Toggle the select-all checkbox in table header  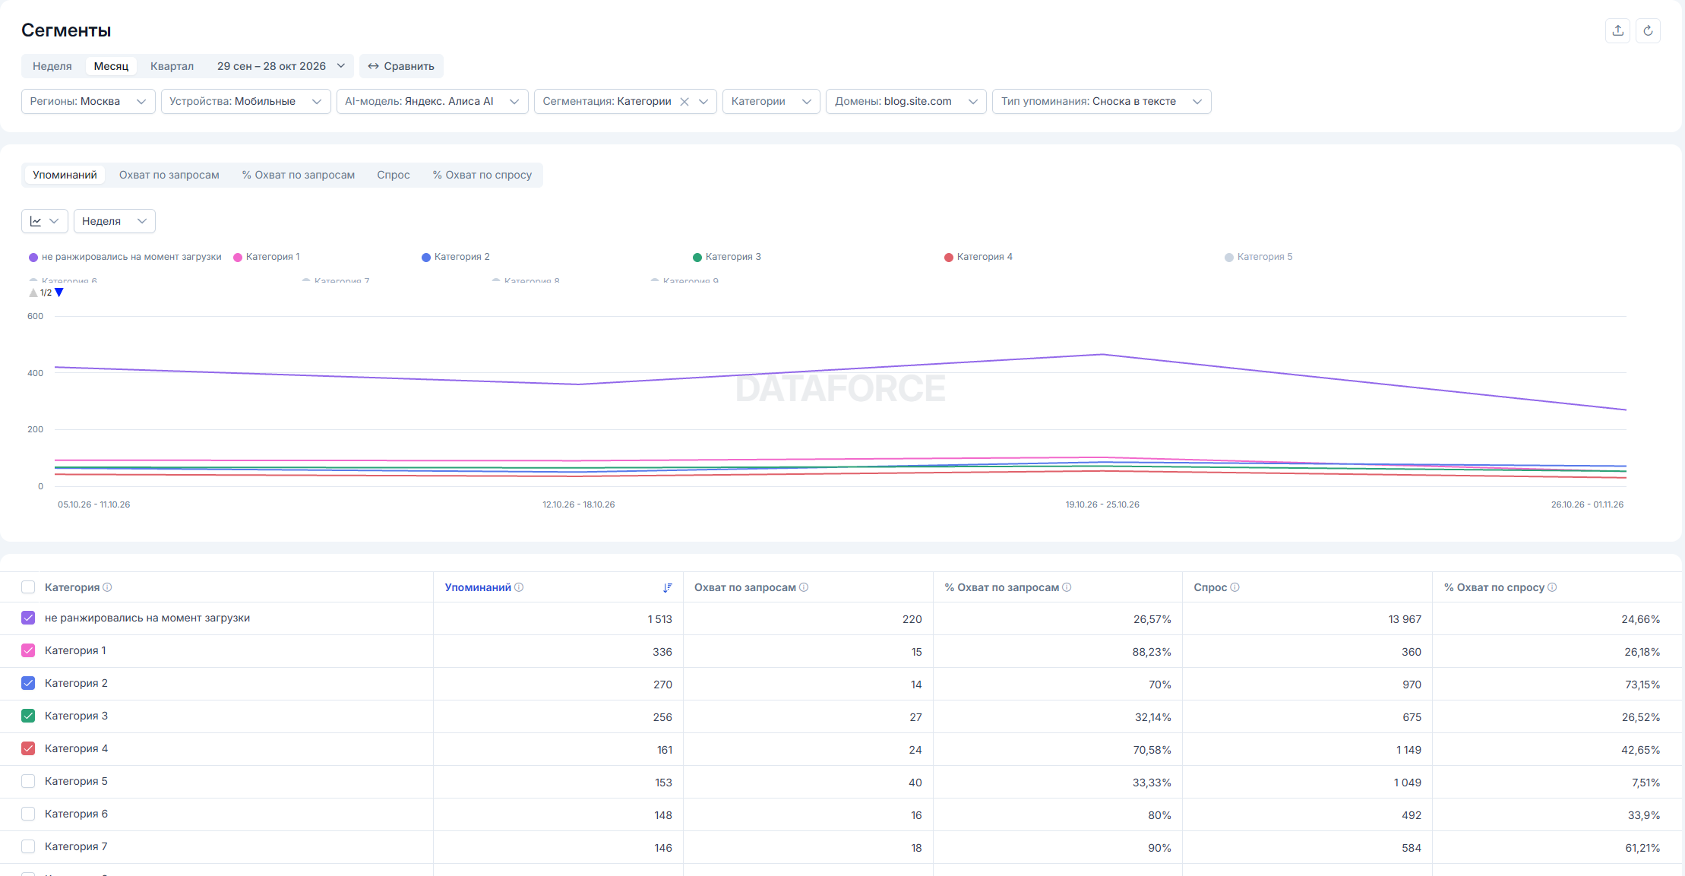click(x=28, y=587)
